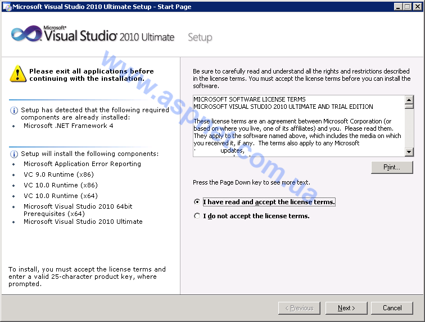Screen dimensions: 425x322
Task: Click the info icon beside 'Setup will install'
Action: [x=14, y=154]
